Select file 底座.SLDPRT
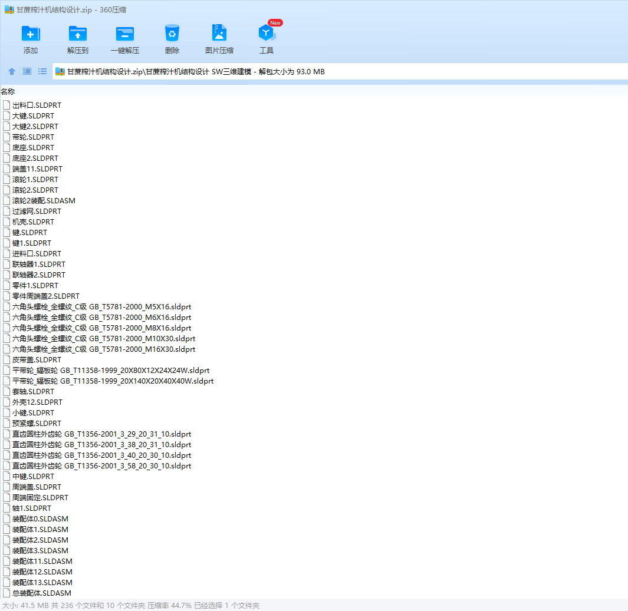 point(33,148)
